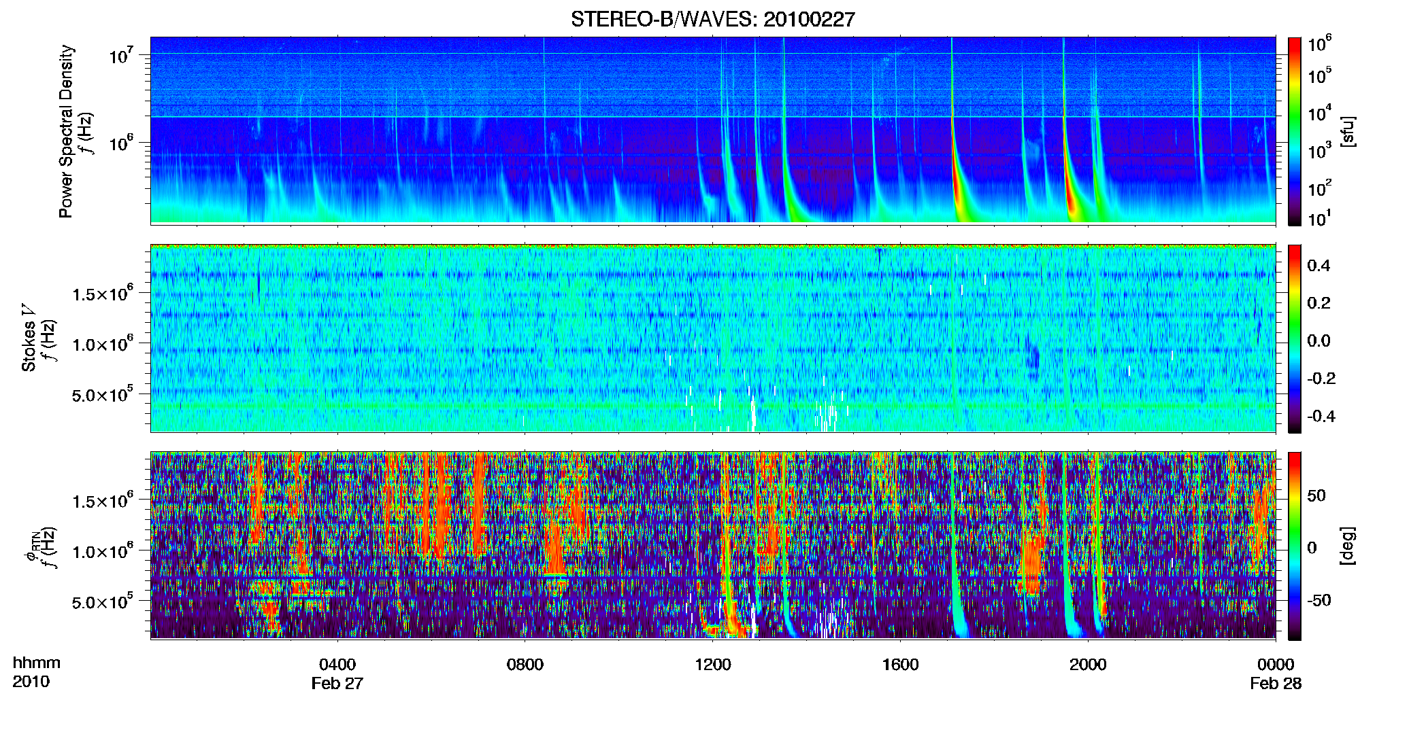Screen dimensions: 1426x734
Task: Click the 1200 time tick label
Action: pos(713,665)
